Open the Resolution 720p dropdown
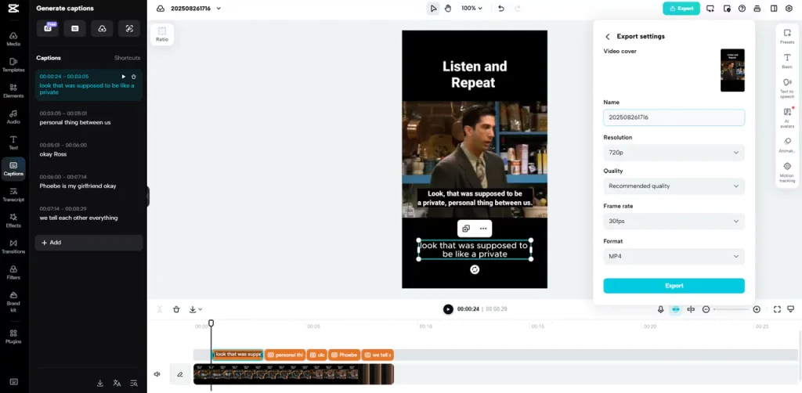The width and height of the screenshot is (802, 393). pyautogui.click(x=674, y=153)
